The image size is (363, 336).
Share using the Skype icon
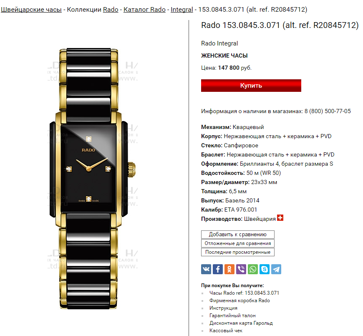click(x=265, y=269)
